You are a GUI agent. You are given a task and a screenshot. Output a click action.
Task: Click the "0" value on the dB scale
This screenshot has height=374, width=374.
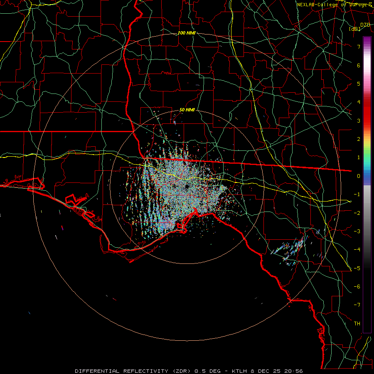[359, 176]
